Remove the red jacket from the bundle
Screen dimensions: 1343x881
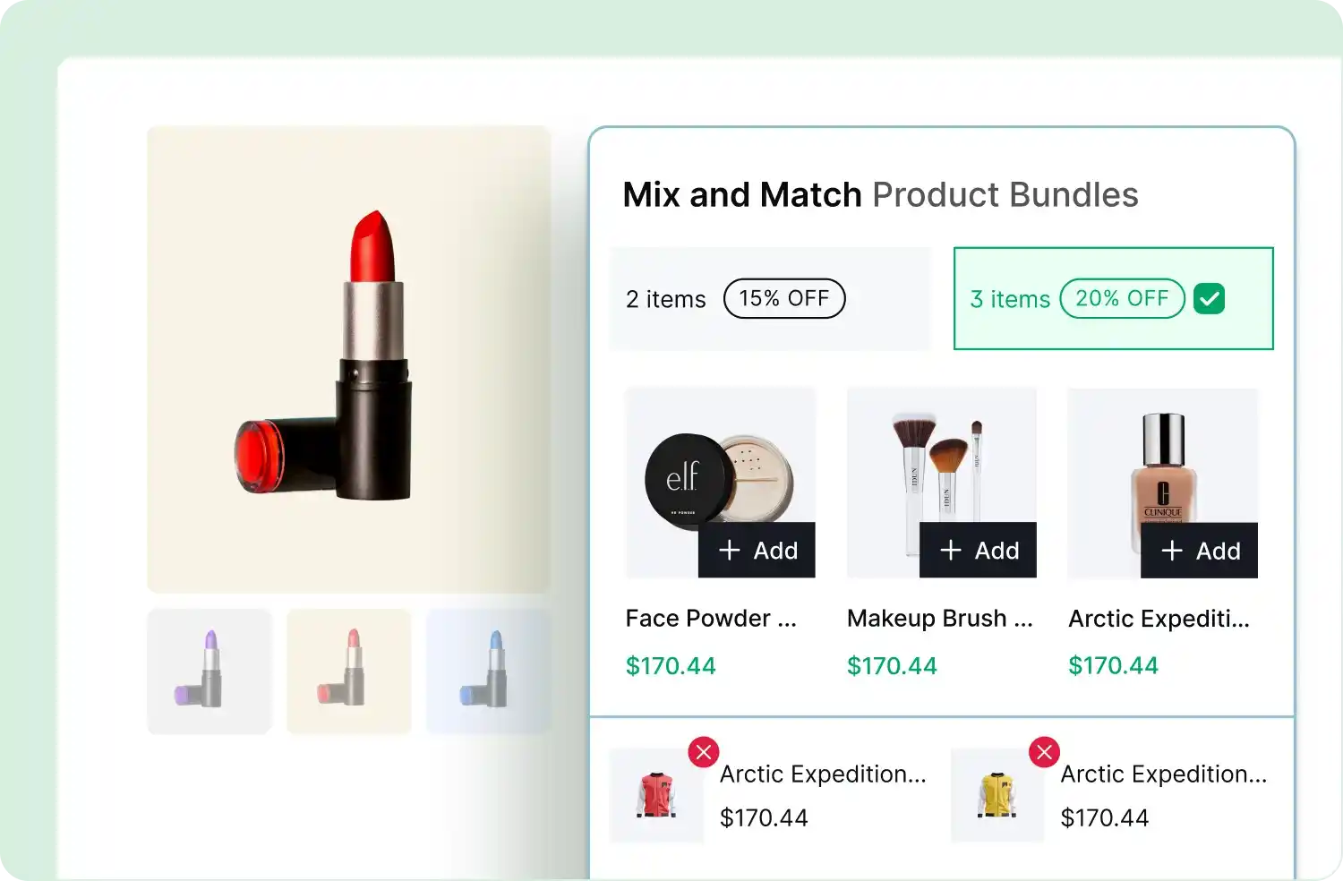[704, 752]
